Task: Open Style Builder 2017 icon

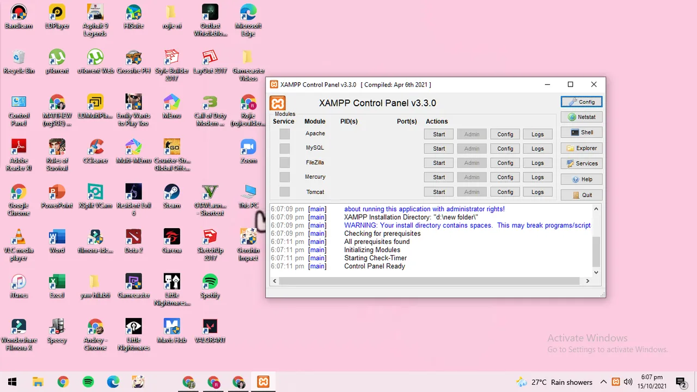Action: [x=172, y=65]
